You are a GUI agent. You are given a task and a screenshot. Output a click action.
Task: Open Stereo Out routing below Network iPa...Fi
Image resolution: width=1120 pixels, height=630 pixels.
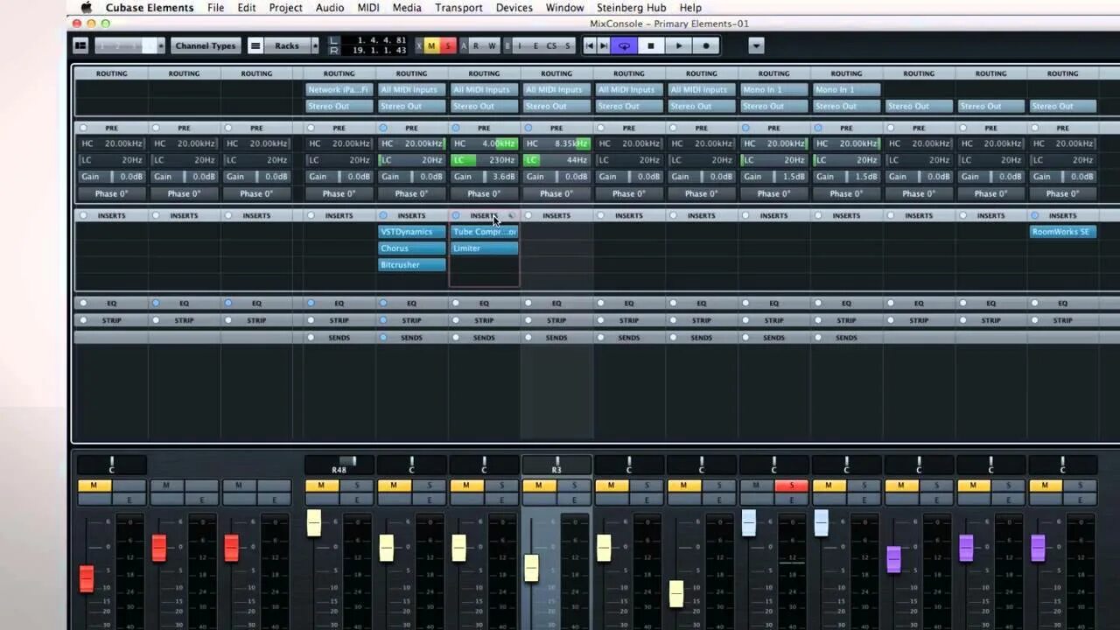click(x=339, y=106)
